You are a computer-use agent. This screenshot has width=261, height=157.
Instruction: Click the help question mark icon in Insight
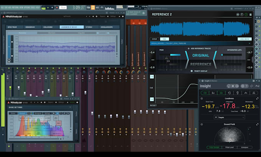[246, 86]
